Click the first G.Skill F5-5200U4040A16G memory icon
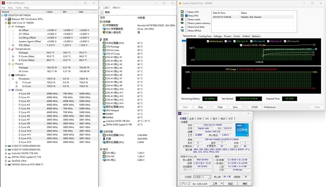326x187 pixels. point(9,146)
